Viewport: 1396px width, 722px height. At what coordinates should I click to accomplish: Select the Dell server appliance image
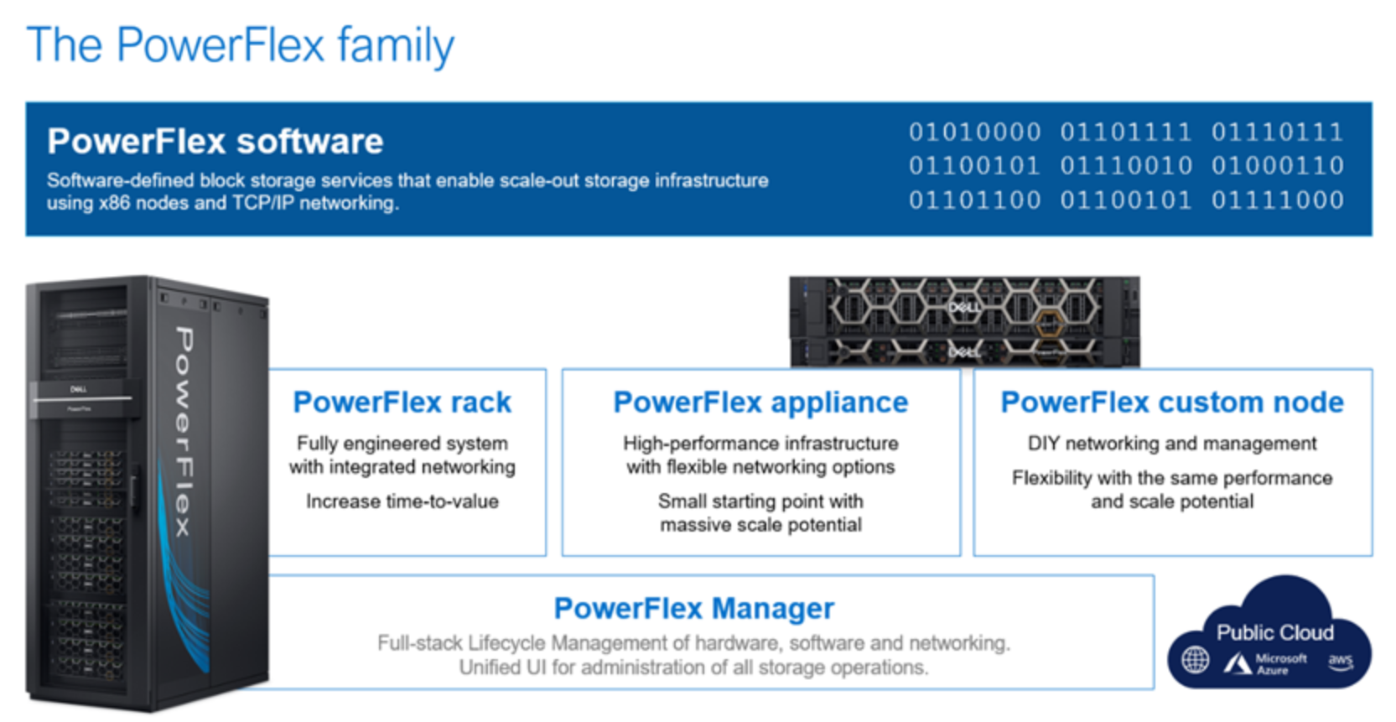(x=964, y=322)
